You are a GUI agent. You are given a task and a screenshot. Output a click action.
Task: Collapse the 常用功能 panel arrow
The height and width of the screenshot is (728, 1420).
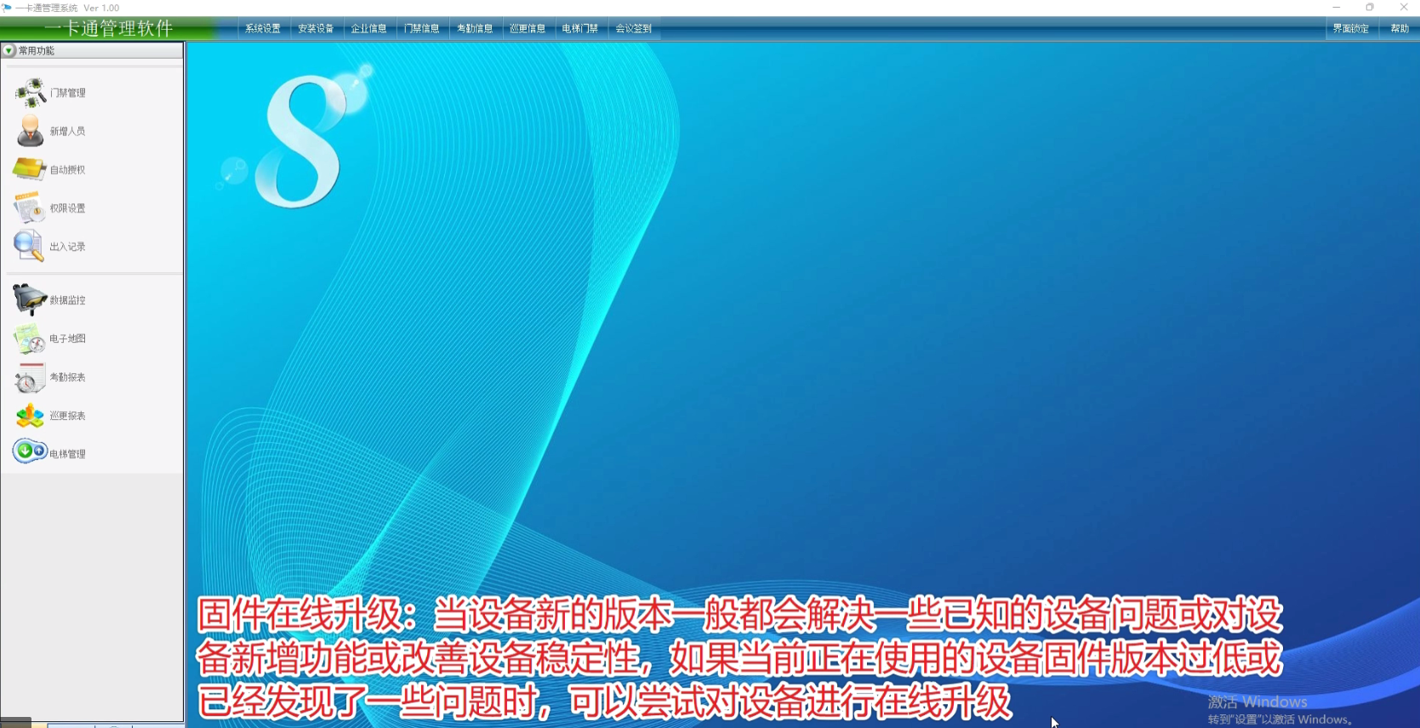point(9,51)
